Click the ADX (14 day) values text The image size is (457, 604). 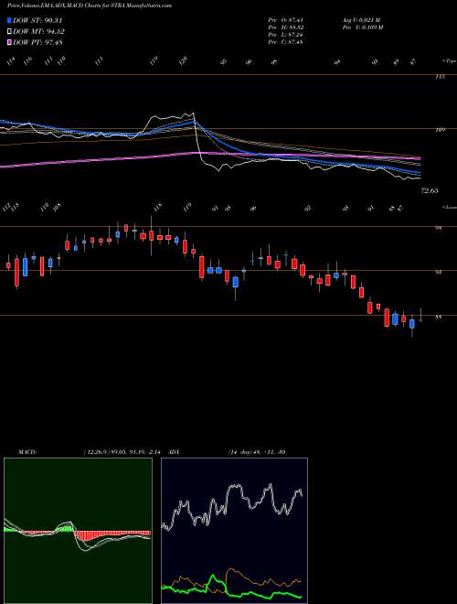coord(257,451)
